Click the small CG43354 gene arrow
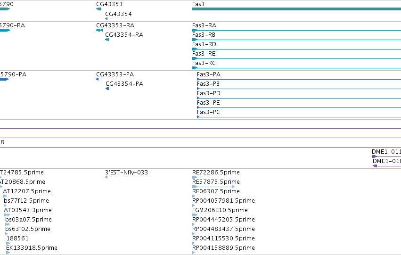Viewport: 401px width, 255px height. coord(106,19)
